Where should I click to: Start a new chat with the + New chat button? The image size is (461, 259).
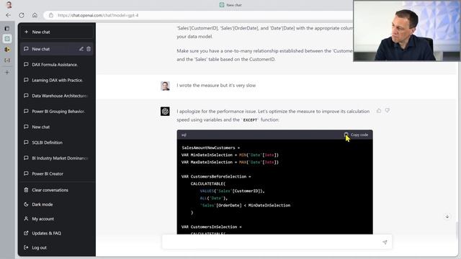(x=57, y=32)
